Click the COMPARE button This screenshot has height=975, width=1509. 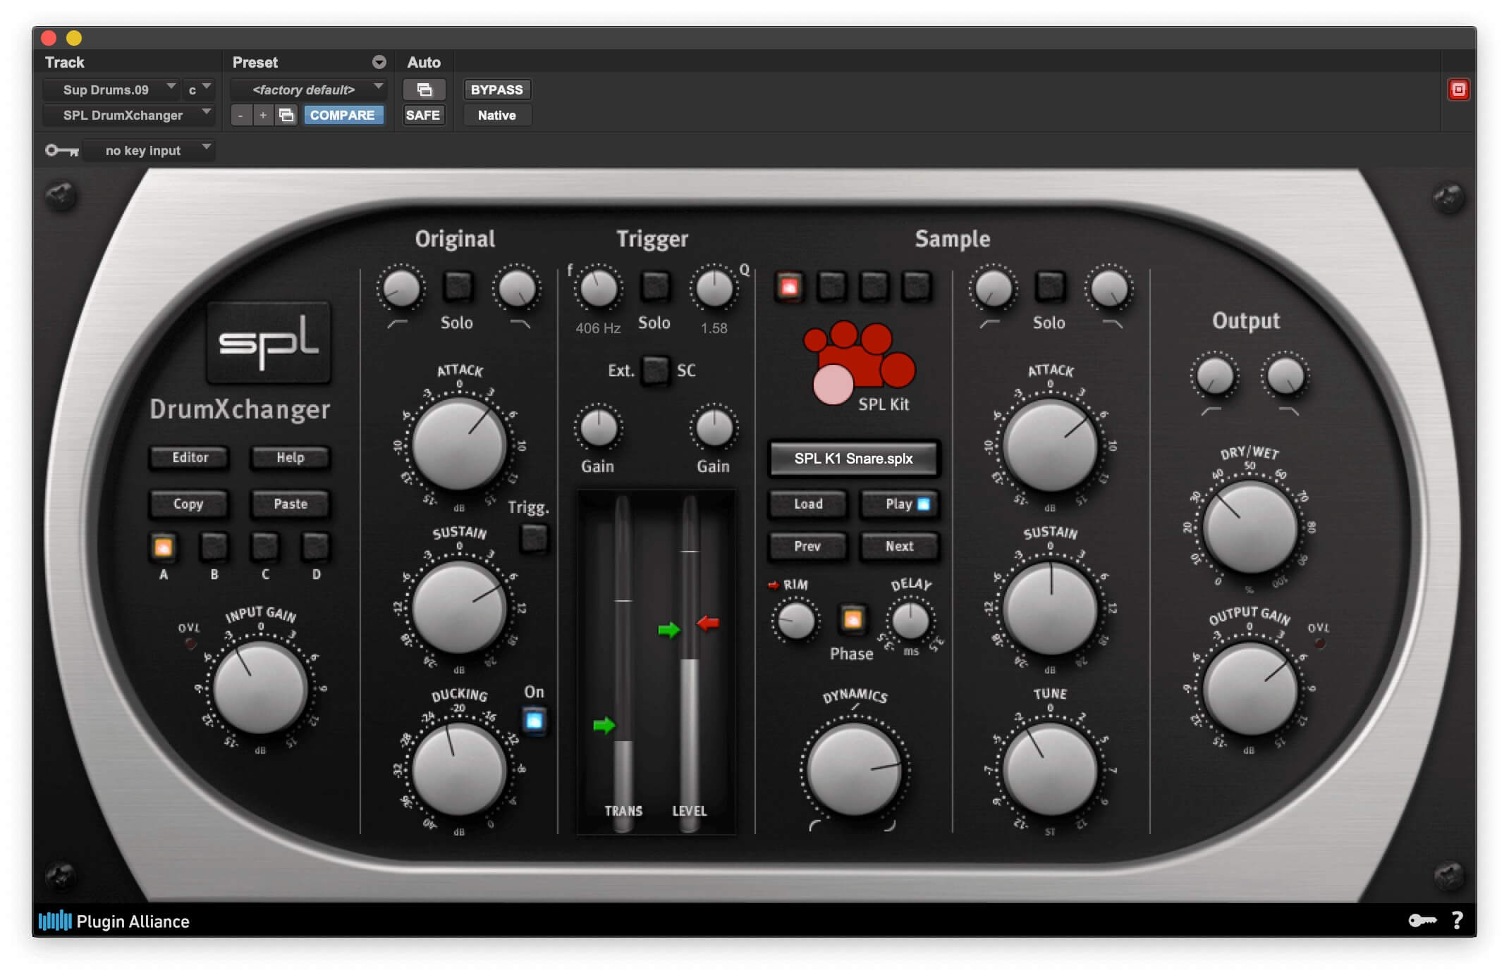343,115
